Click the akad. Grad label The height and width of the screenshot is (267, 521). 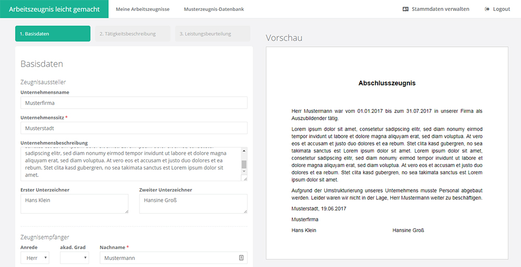(x=73, y=247)
